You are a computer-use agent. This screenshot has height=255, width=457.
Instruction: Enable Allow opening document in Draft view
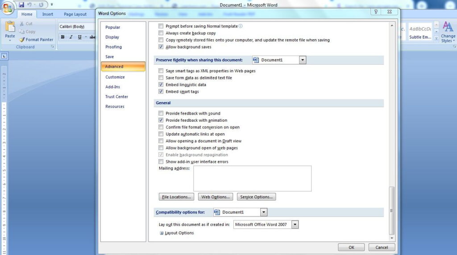(x=161, y=141)
